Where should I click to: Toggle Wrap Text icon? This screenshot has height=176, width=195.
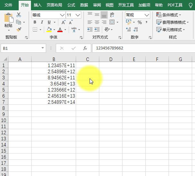click(x=112, y=15)
